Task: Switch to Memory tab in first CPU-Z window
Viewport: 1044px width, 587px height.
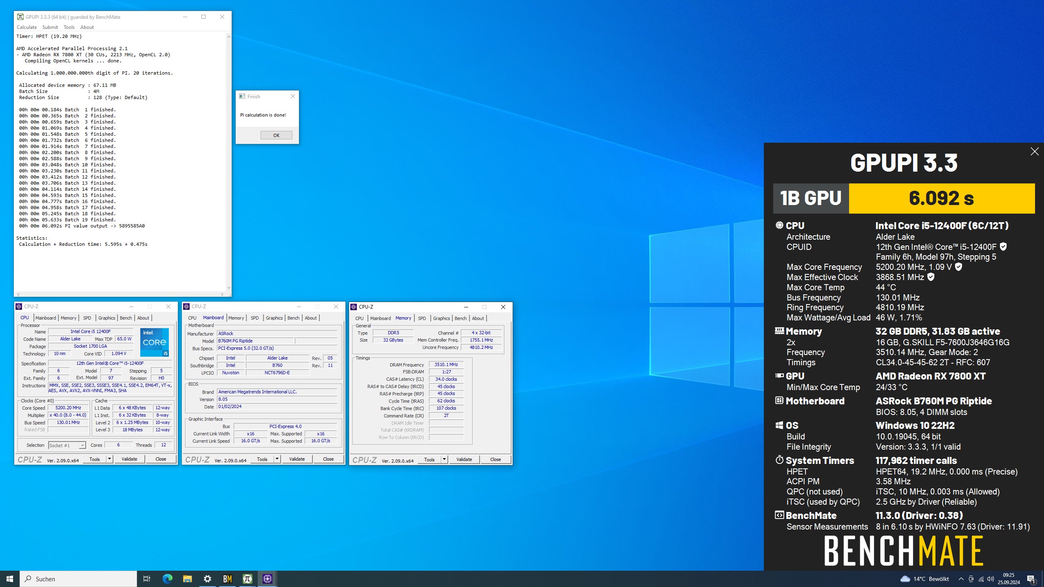Action: click(x=69, y=318)
